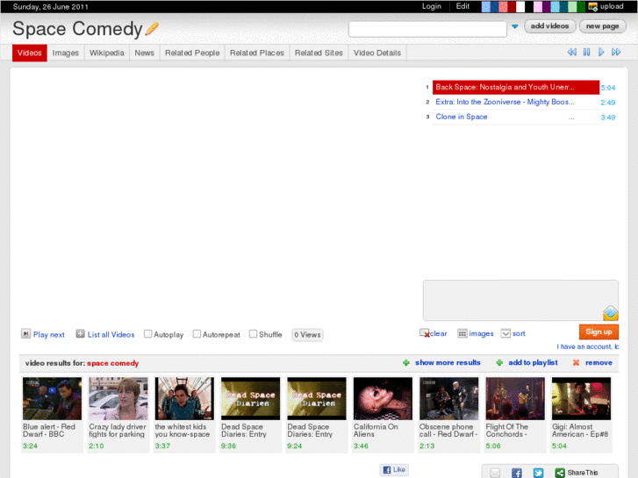This screenshot has width=638, height=478.
Task: Click the add to playlist link
Action: point(533,362)
